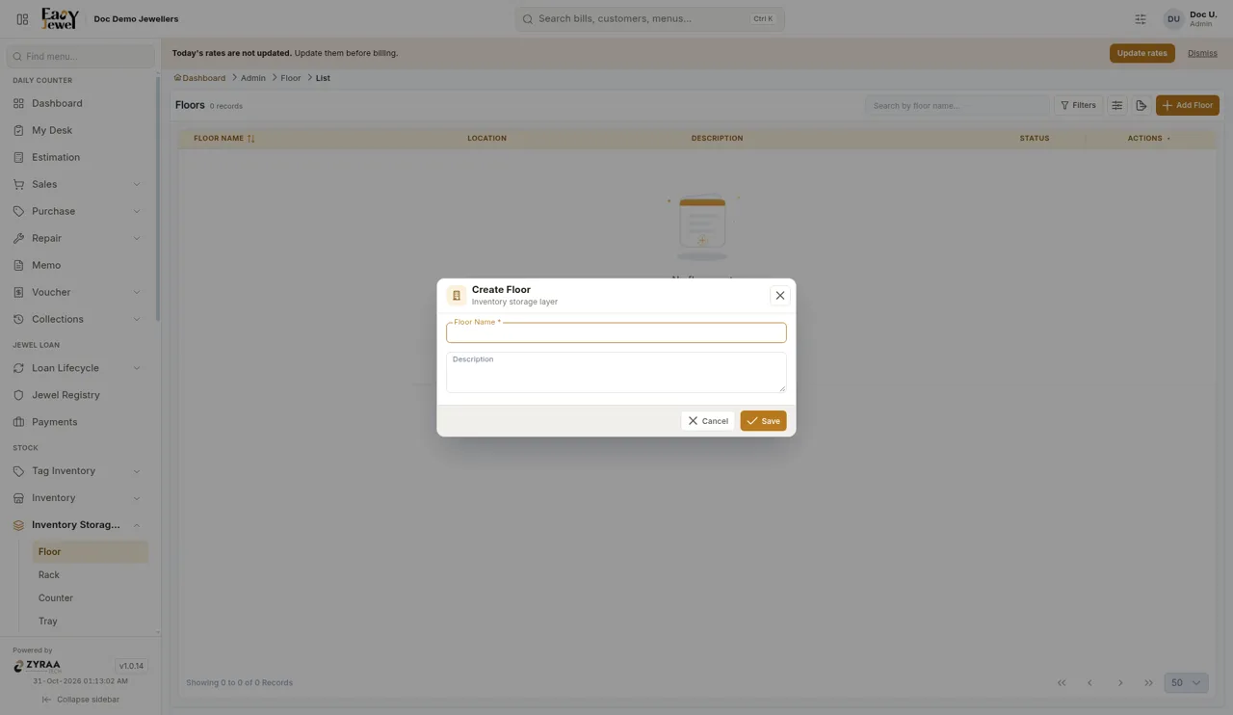Open Estimation in the sidebar
The width and height of the screenshot is (1233, 715).
[x=77, y=157]
